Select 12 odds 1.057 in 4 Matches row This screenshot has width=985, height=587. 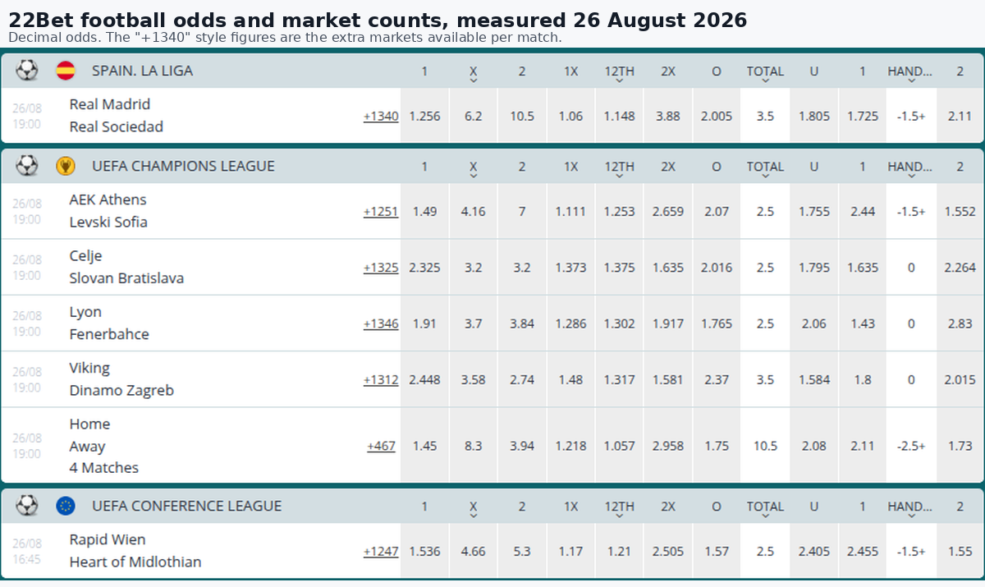620,446
